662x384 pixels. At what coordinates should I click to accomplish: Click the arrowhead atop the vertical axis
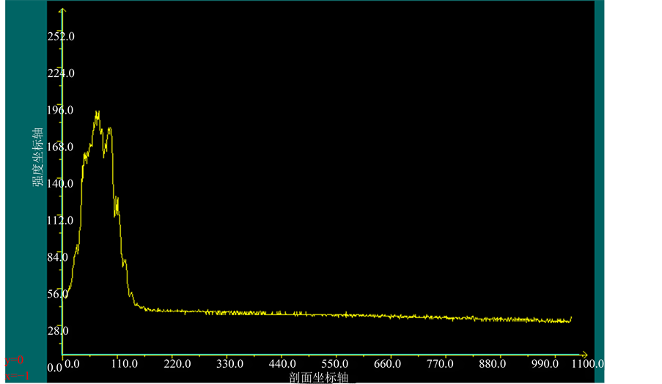(63, 12)
